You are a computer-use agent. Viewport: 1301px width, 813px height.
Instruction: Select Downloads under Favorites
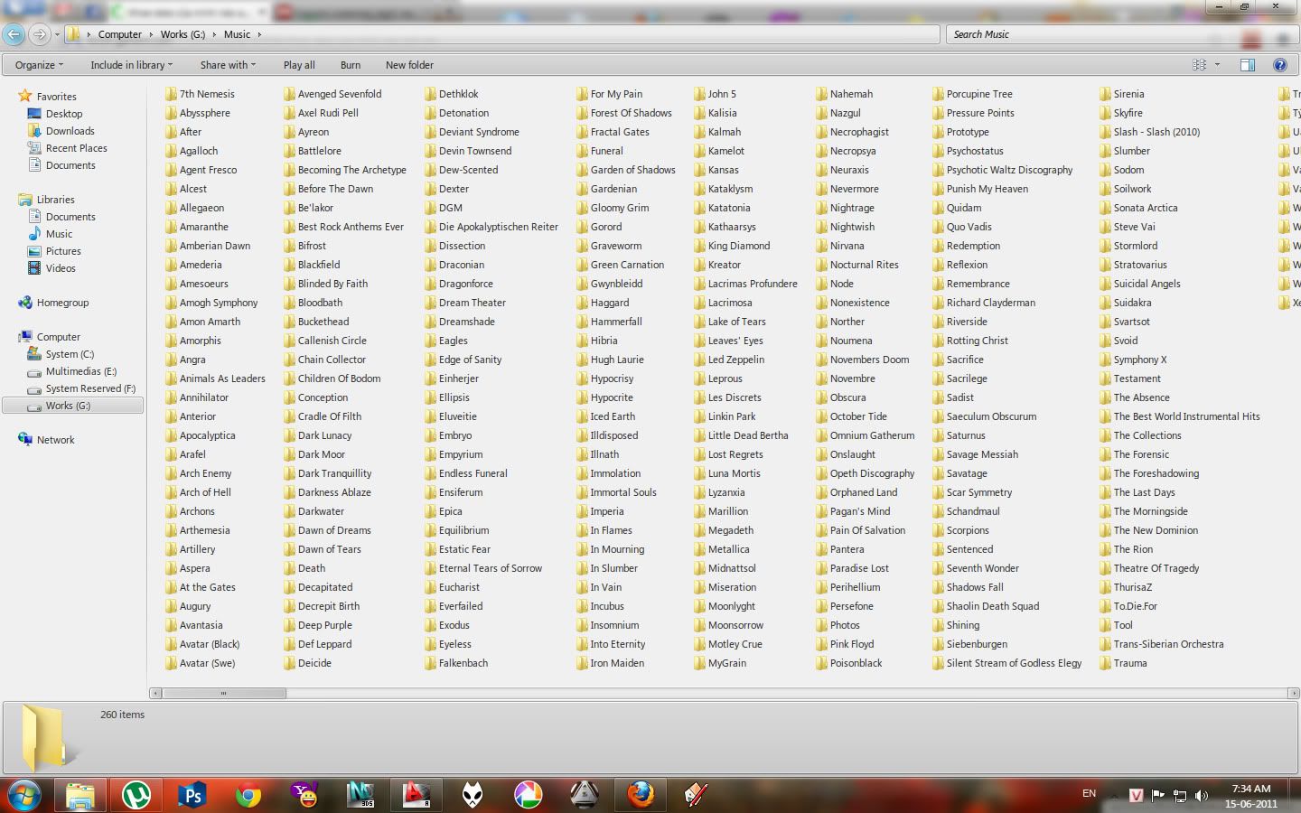(70, 131)
